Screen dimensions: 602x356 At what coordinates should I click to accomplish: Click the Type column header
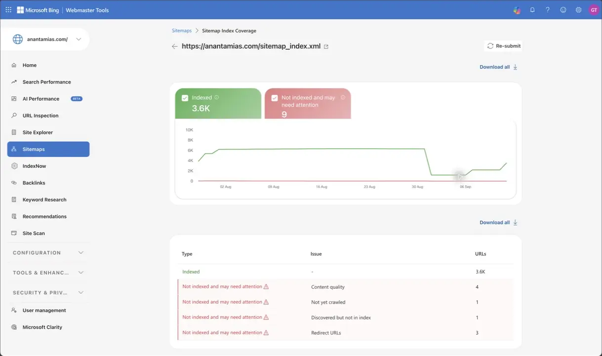pos(187,254)
